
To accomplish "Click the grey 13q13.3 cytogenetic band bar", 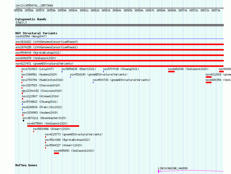I will (x=119, y=25).
